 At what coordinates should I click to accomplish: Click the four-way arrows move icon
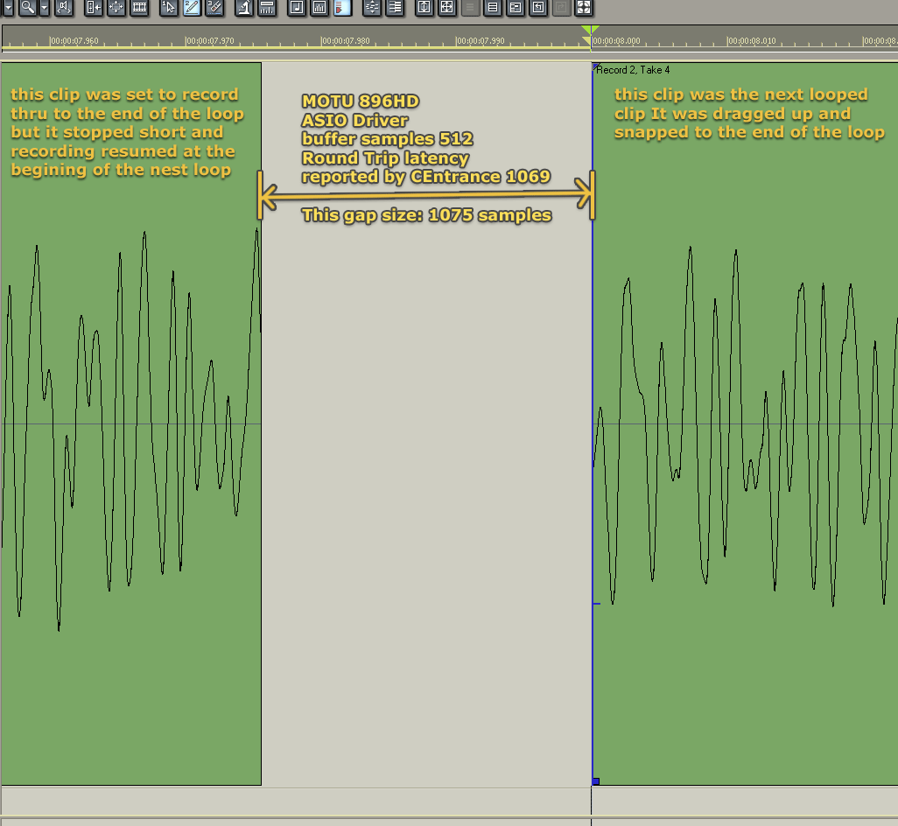click(116, 8)
